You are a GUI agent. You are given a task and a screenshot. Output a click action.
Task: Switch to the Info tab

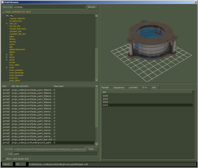155,87
